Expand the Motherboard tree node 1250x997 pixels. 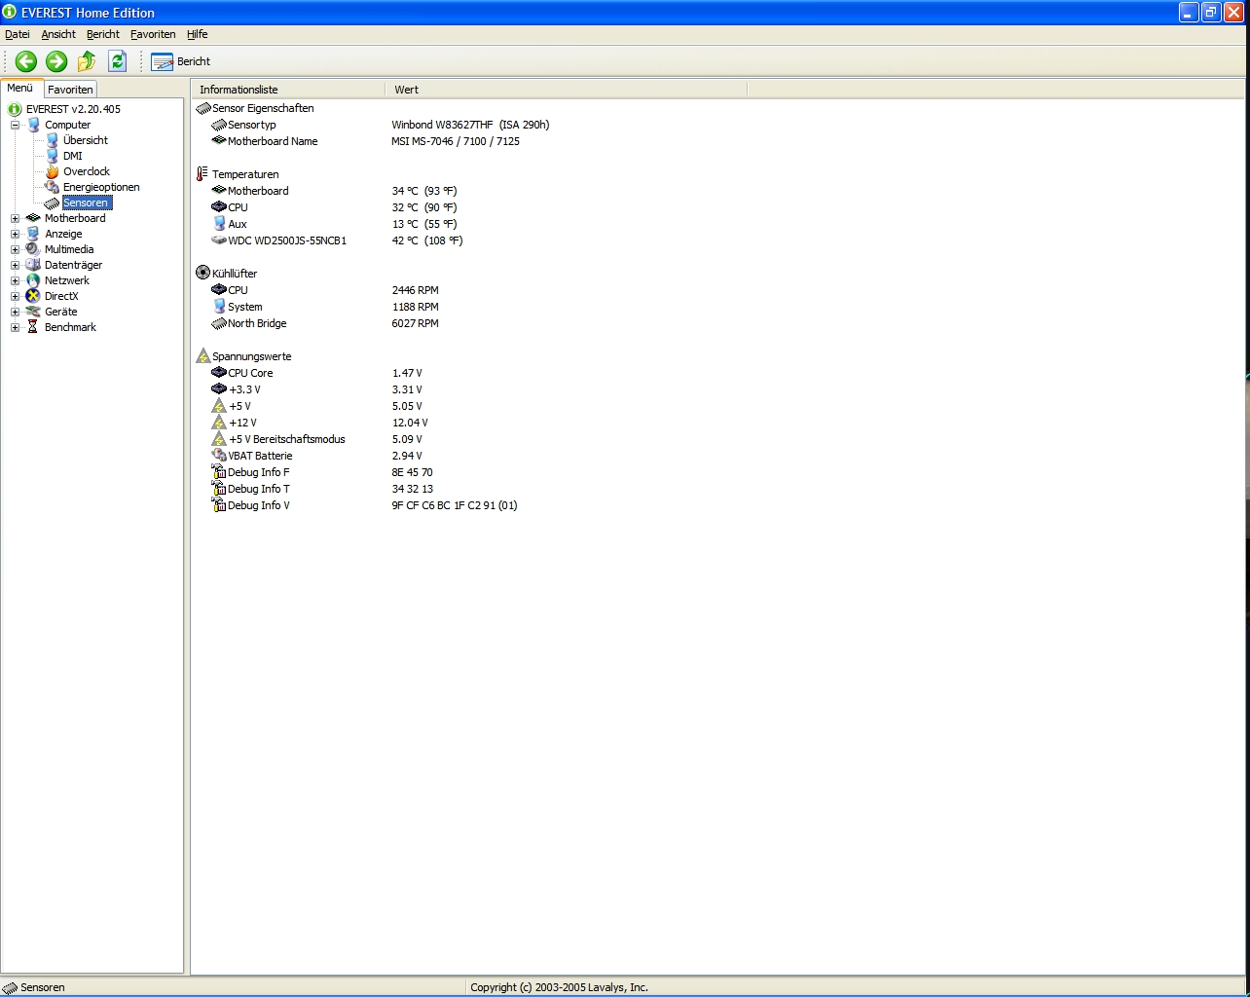click(x=15, y=218)
